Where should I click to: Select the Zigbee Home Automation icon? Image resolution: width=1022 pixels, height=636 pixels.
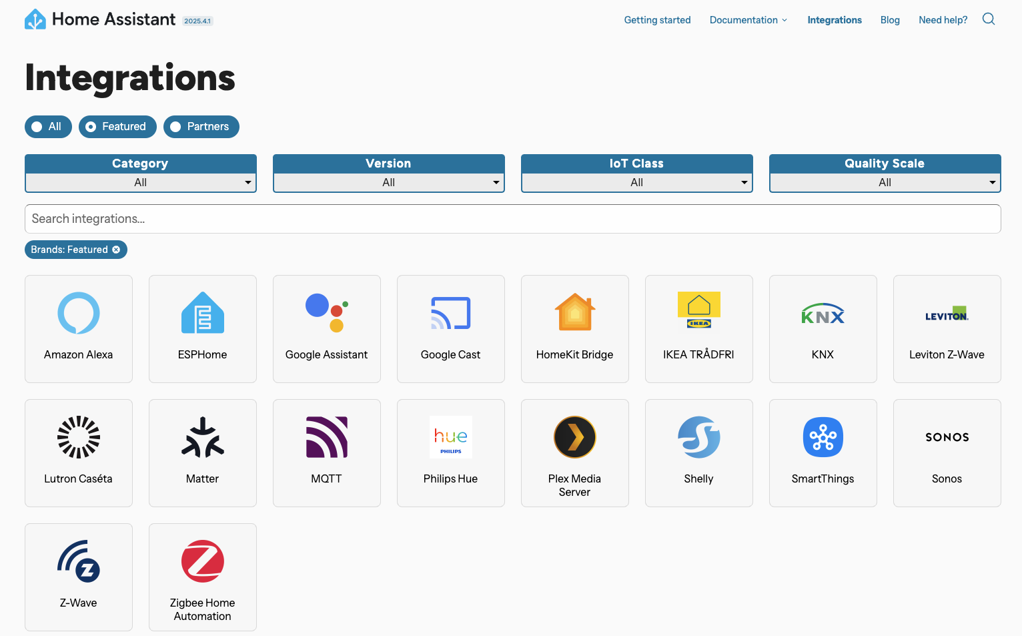(203, 561)
